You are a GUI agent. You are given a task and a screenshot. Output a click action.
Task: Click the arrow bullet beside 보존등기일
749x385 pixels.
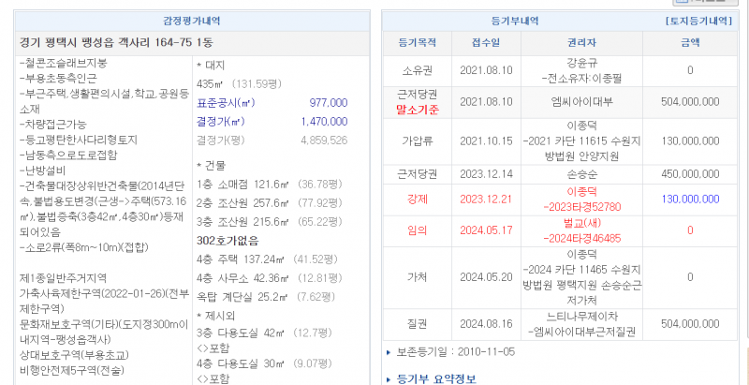(389, 352)
